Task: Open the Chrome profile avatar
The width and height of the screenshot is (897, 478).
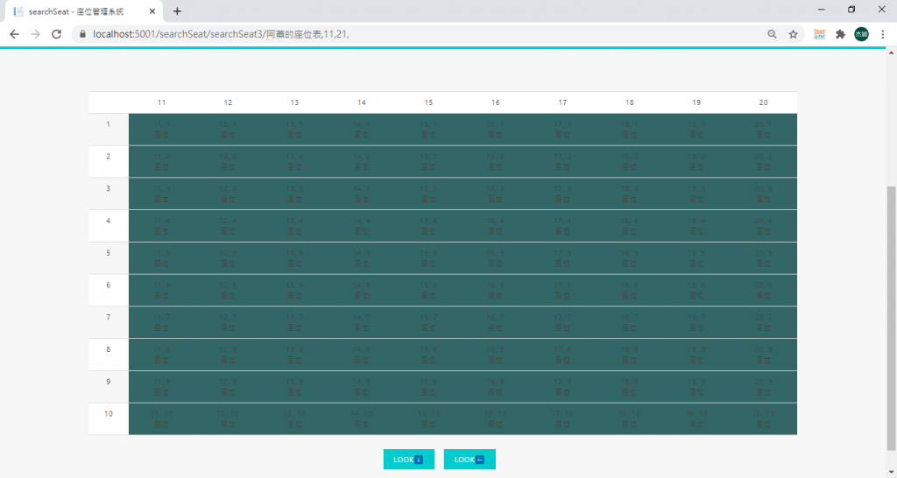Action: tap(861, 34)
